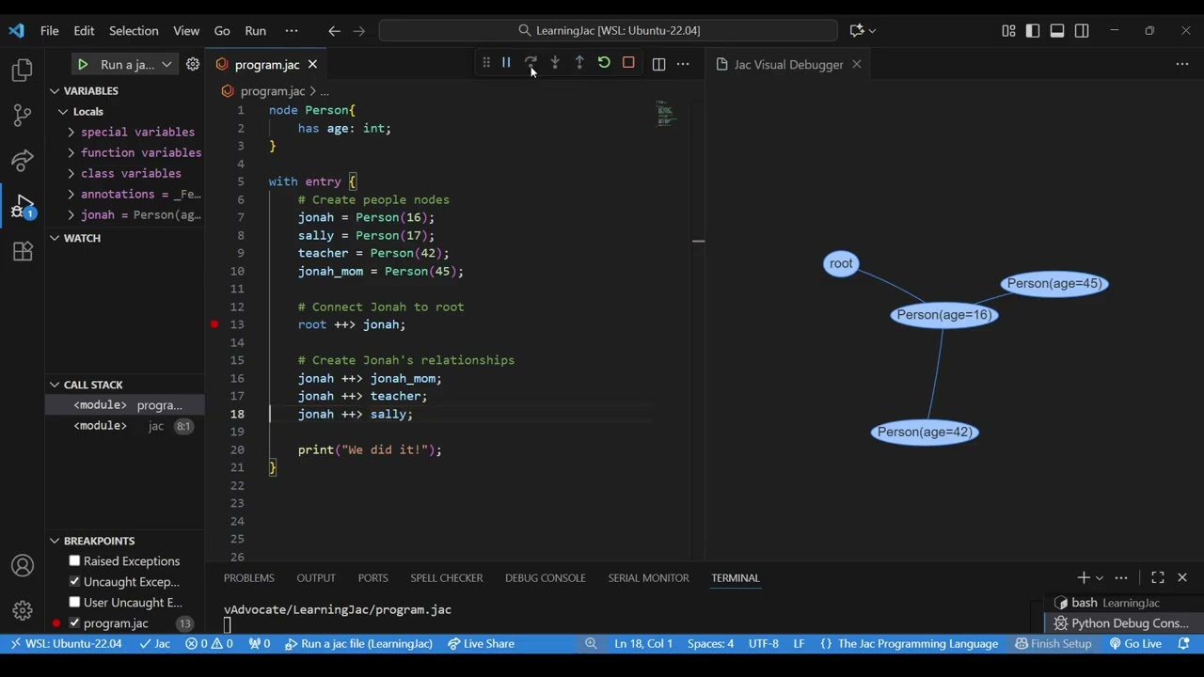Viewport: 1204px width, 677px height.
Task: Open the Remote Explorer view
Action: tap(23, 160)
